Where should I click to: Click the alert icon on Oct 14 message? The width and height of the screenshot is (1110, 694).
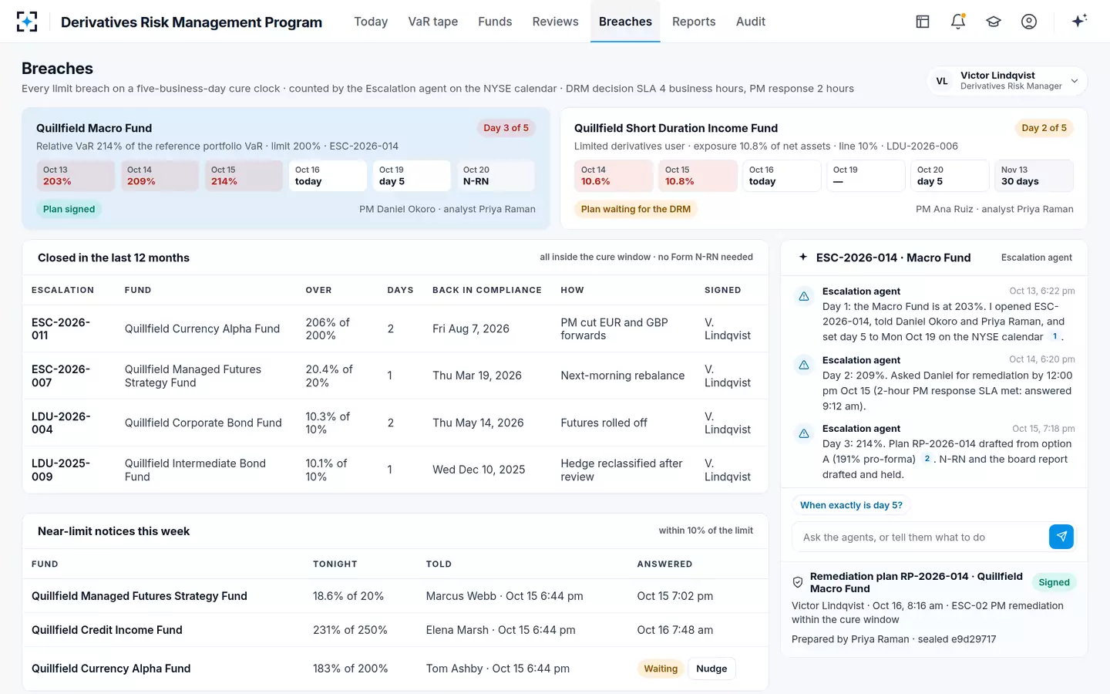coord(804,365)
